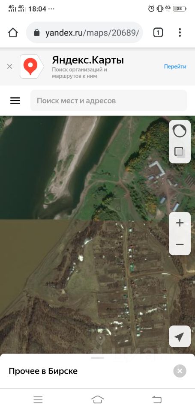Focus the Поиск мест и адресов field
This screenshot has width=195, height=411.
109,101
